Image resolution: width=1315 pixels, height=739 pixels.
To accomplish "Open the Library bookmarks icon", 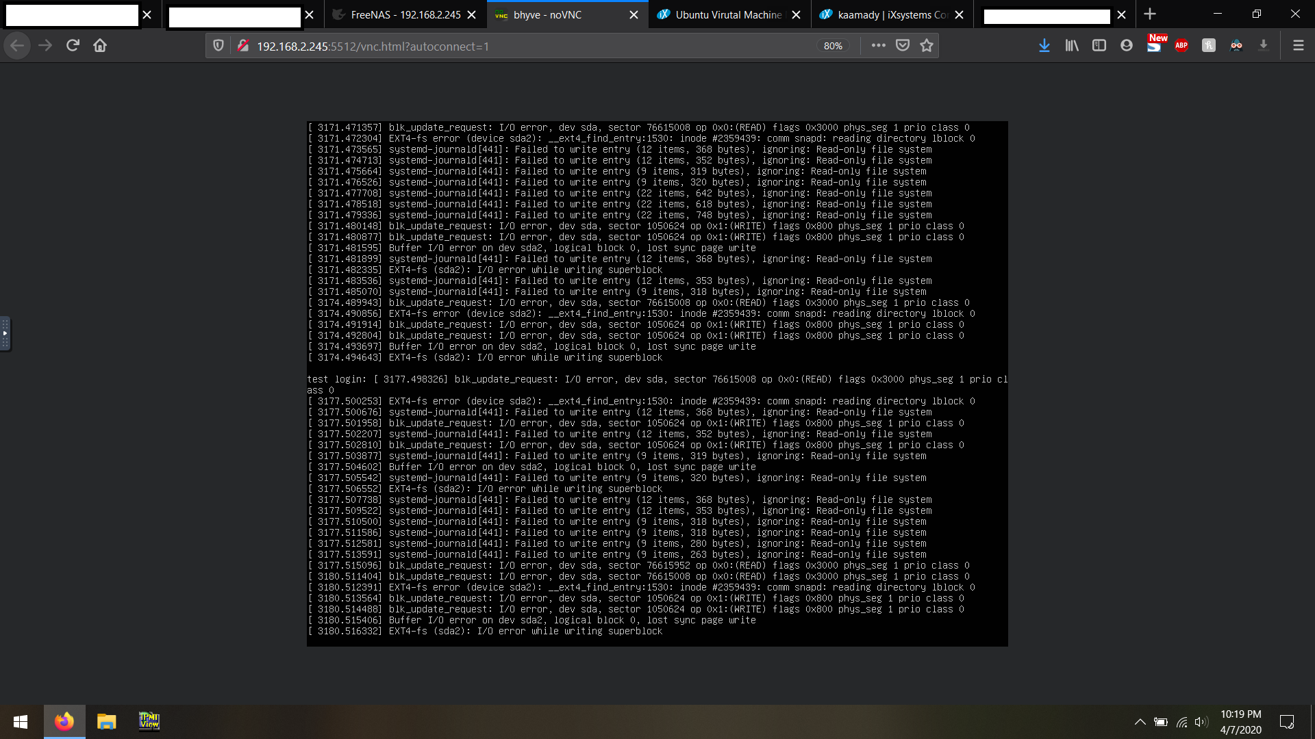I will 1072,46.
